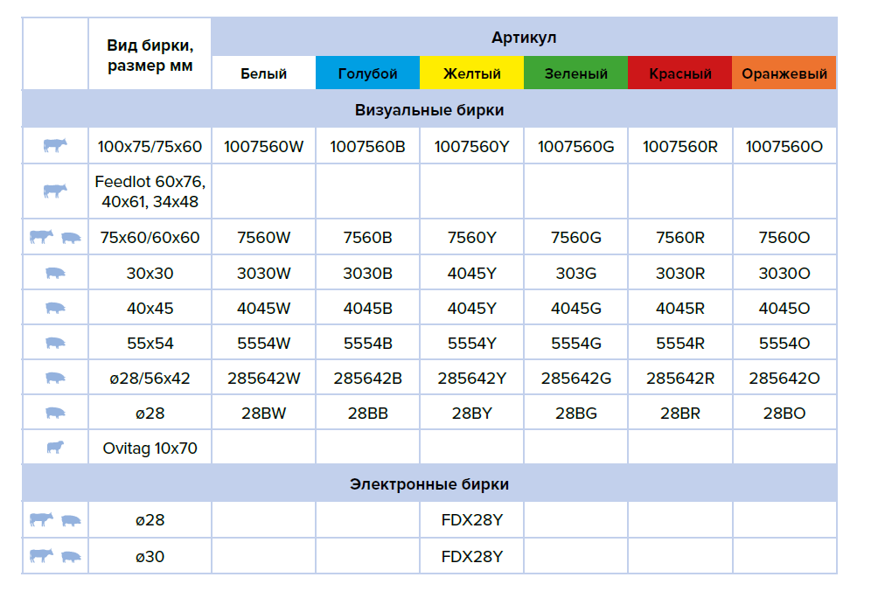Select the white Белый color header
This screenshot has width=878, height=598.
263,73
